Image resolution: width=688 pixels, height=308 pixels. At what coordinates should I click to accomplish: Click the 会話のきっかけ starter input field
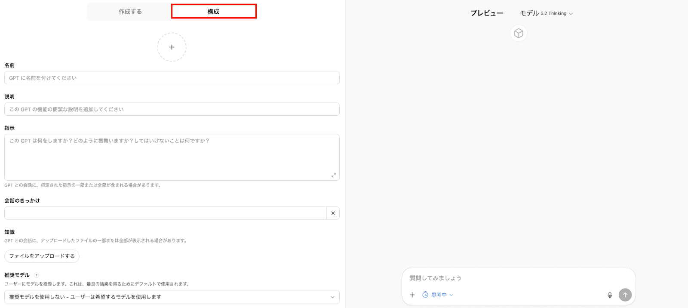coord(166,213)
